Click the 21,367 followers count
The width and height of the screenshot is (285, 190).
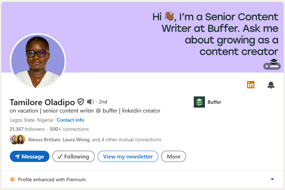pyautogui.click(x=27, y=129)
